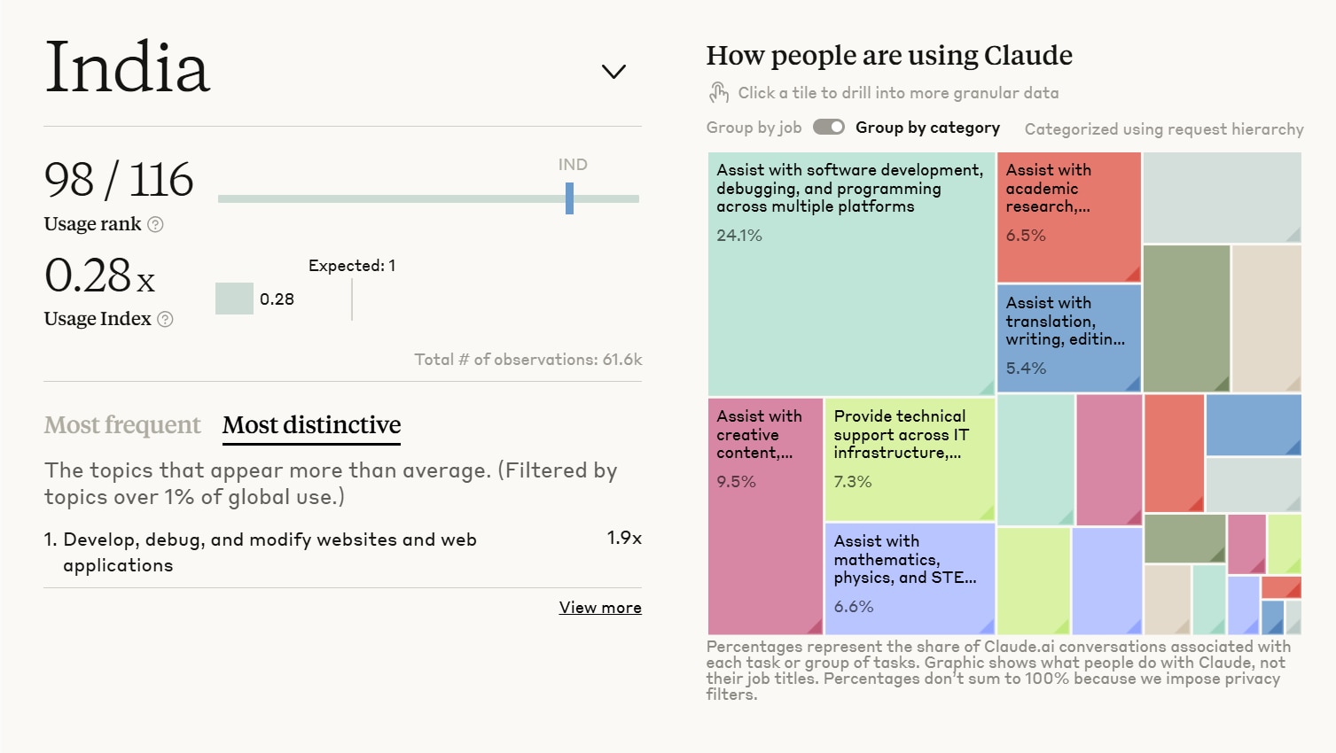
Task: Open the creative content tile
Action: pos(765,516)
